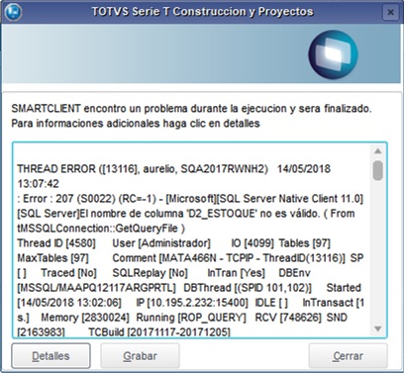Click the 'Running [ROP_QUERY]' text
Viewport: 404px width, 373px height.
pyautogui.click(x=191, y=318)
